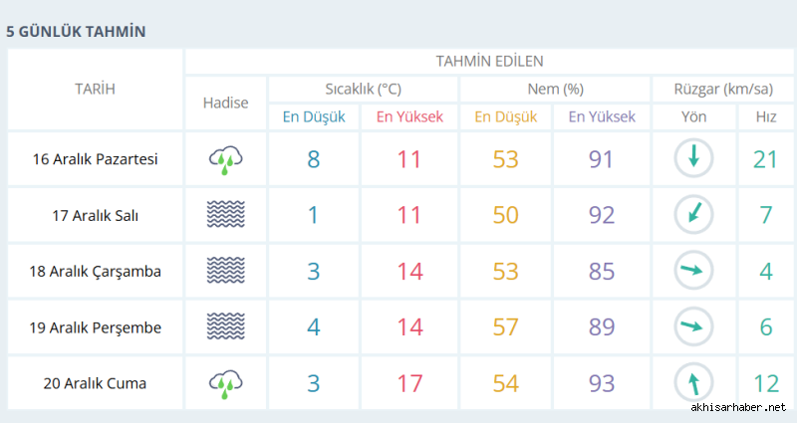Click the fog icon for 17 Aralık Salı
797x423 pixels.
tap(226, 214)
